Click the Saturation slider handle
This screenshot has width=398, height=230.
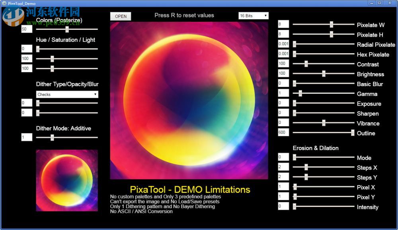tap(53, 58)
